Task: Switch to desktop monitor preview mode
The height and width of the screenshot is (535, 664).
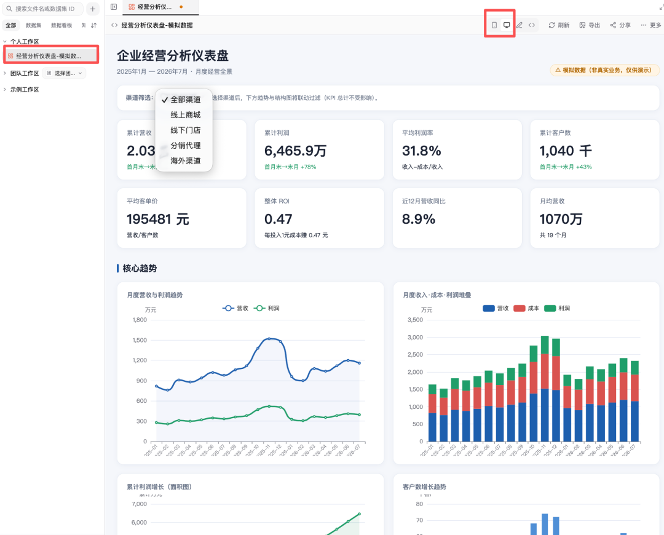Action: [x=507, y=25]
